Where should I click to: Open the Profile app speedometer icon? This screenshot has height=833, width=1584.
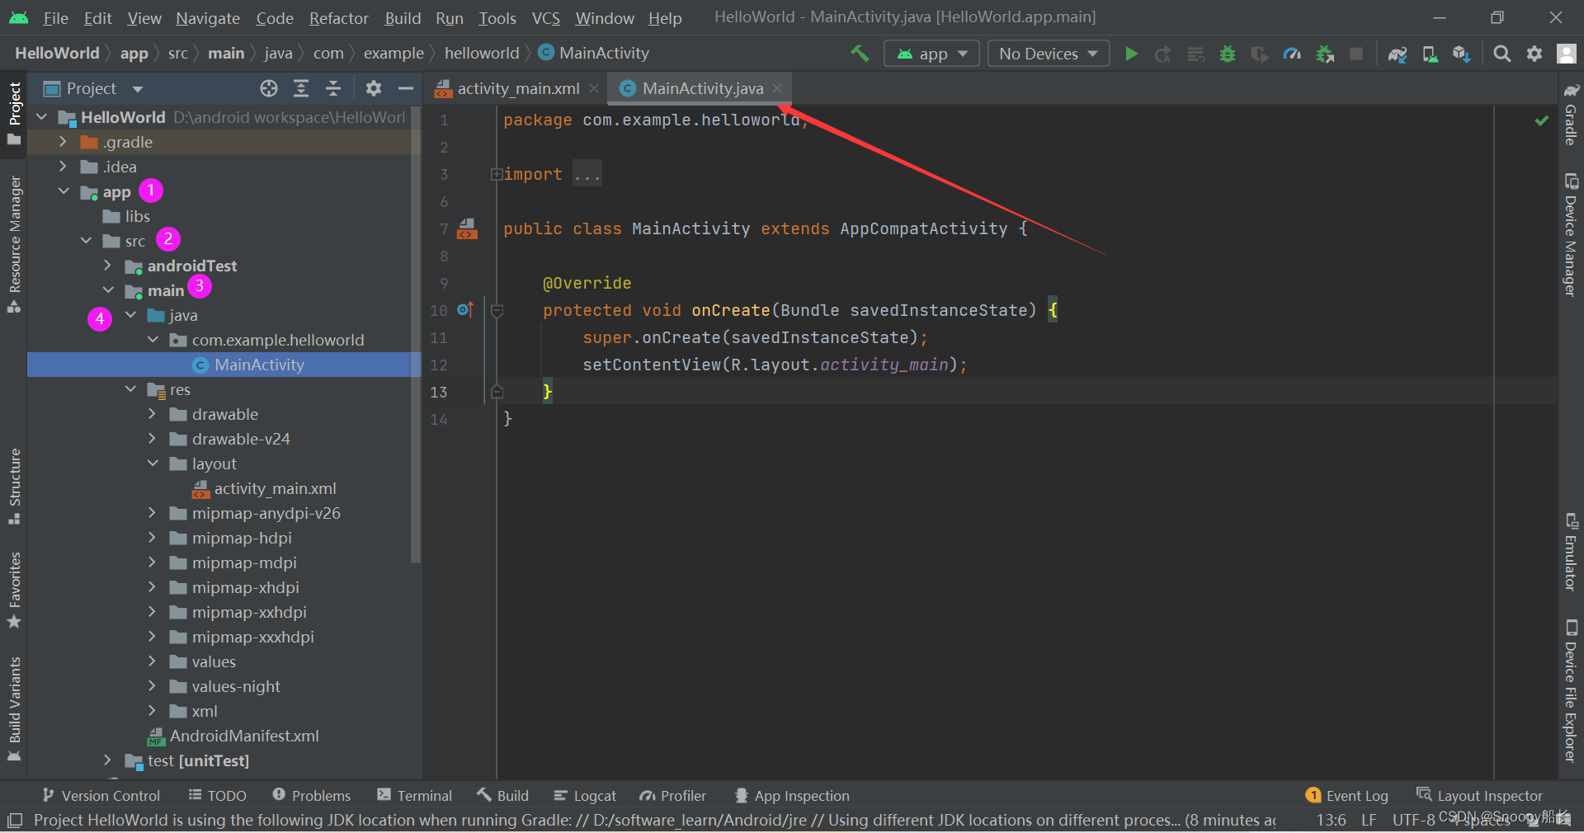(1292, 54)
